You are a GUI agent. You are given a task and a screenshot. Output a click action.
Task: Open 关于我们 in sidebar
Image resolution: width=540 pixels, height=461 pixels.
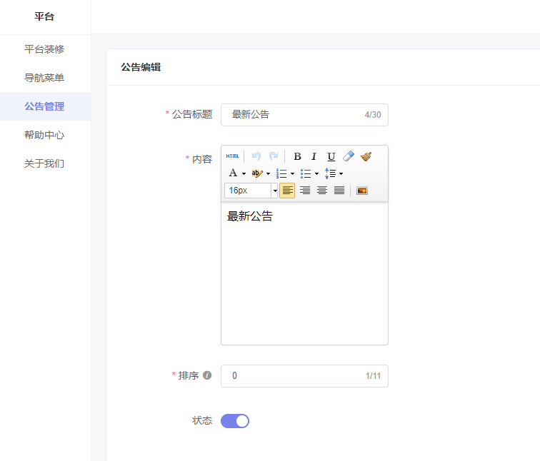44,163
